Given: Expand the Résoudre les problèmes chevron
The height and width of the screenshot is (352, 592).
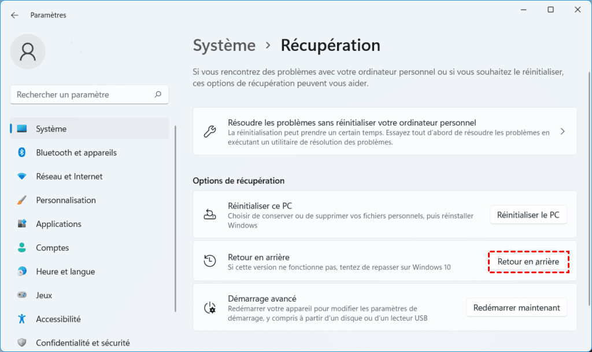Looking at the screenshot, I should pyautogui.click(x=563, y=131).
